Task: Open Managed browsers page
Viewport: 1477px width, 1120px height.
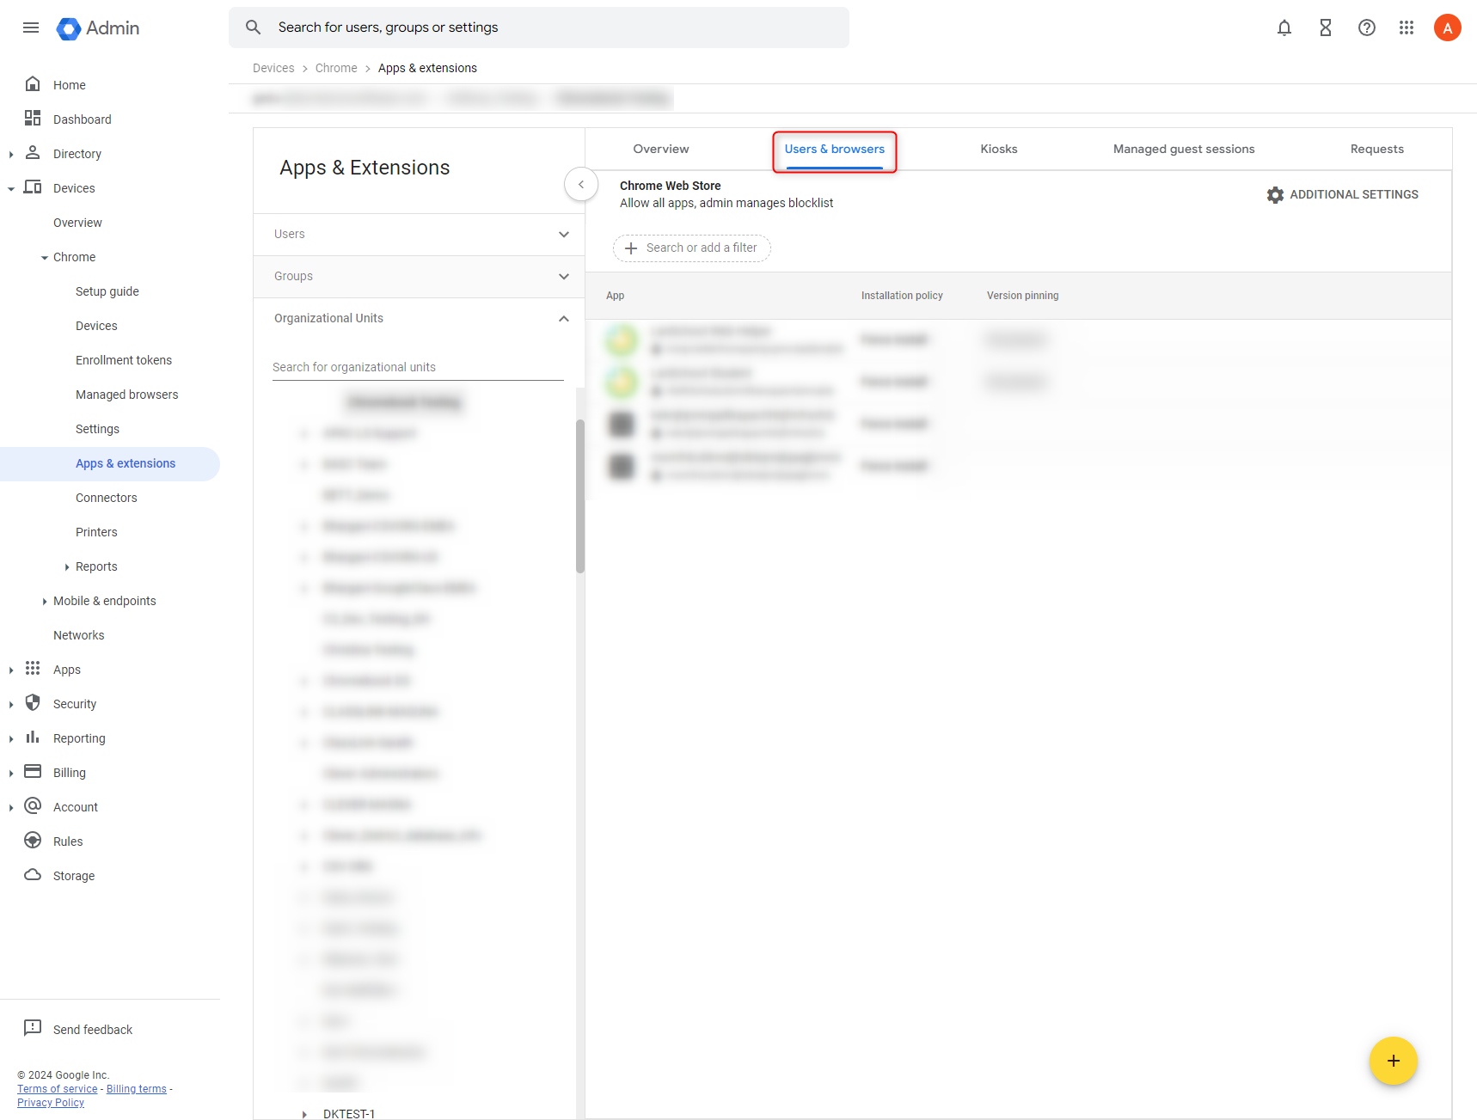Action: tap(127, 395)
